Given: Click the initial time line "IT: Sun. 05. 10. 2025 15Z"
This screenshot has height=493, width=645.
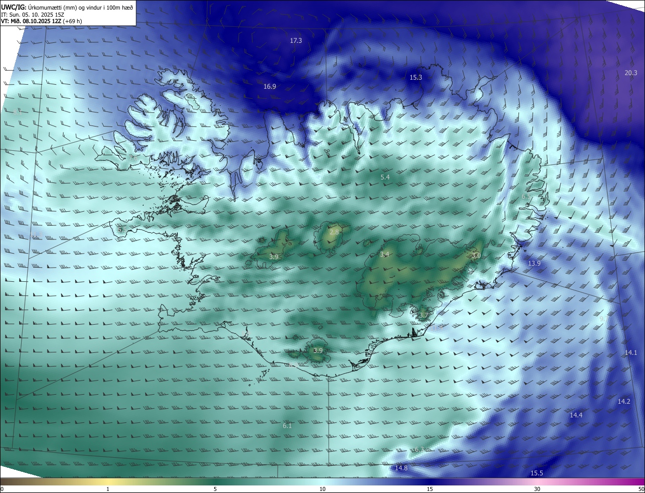Looking at the screenshot, I should tap(33, 15).
